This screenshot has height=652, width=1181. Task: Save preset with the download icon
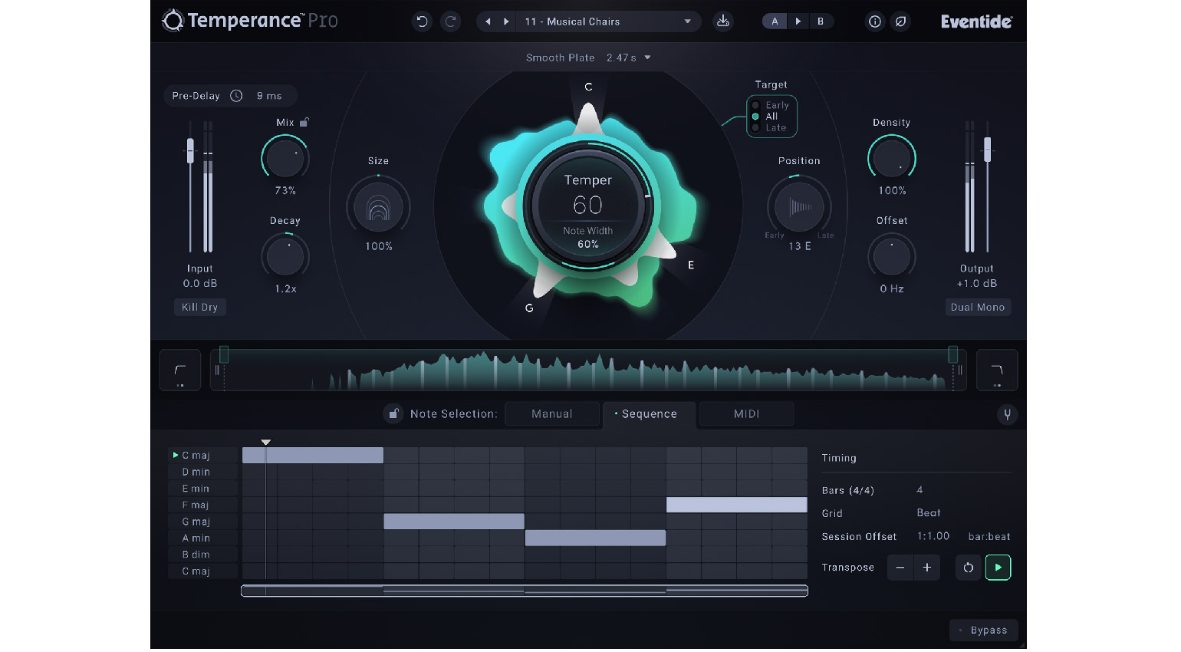[722, 21]
